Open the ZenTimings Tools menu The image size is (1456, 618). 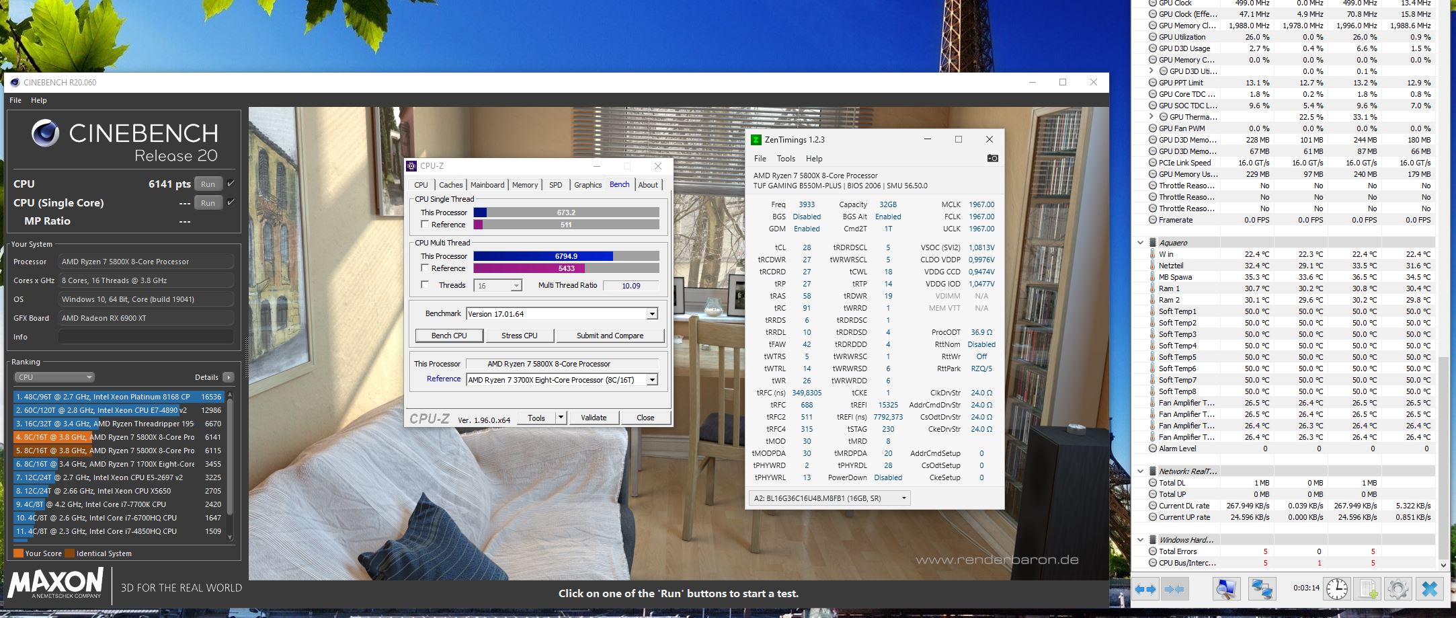(786, 159)
